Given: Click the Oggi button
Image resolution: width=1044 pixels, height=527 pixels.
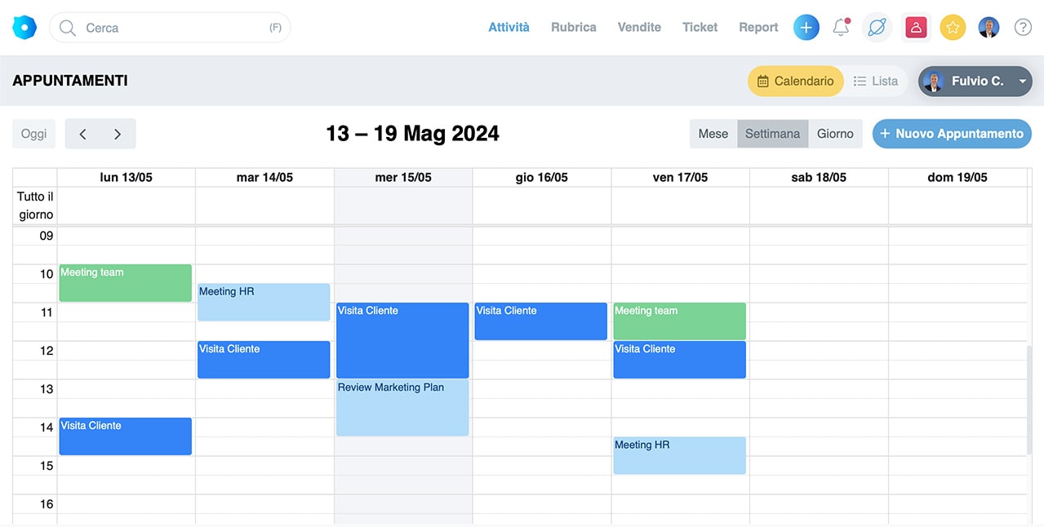Looking at the screenshot, I should click(33, 134).
